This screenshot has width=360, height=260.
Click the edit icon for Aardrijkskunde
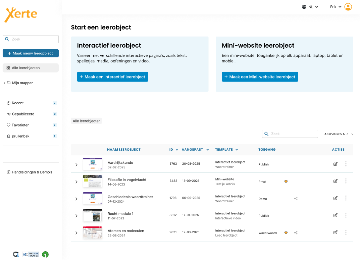point(335,164)
